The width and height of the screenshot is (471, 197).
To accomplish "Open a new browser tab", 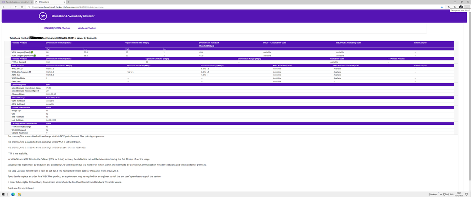I will [69, 2].
